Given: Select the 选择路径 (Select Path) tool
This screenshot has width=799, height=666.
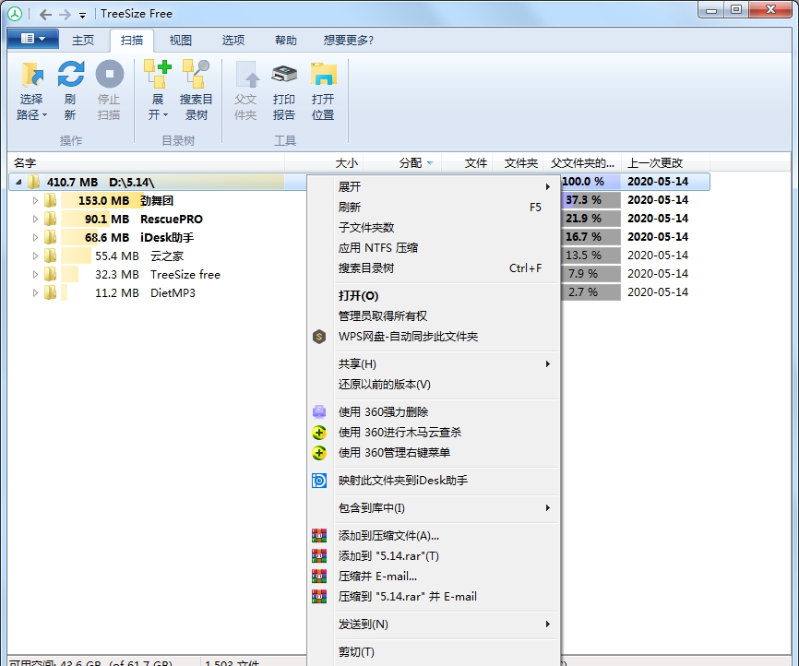Looking at the screenshot, I should [x=30, y=89].
